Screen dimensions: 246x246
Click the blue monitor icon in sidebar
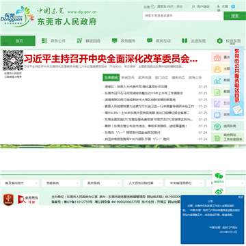(x=217, y=115)
